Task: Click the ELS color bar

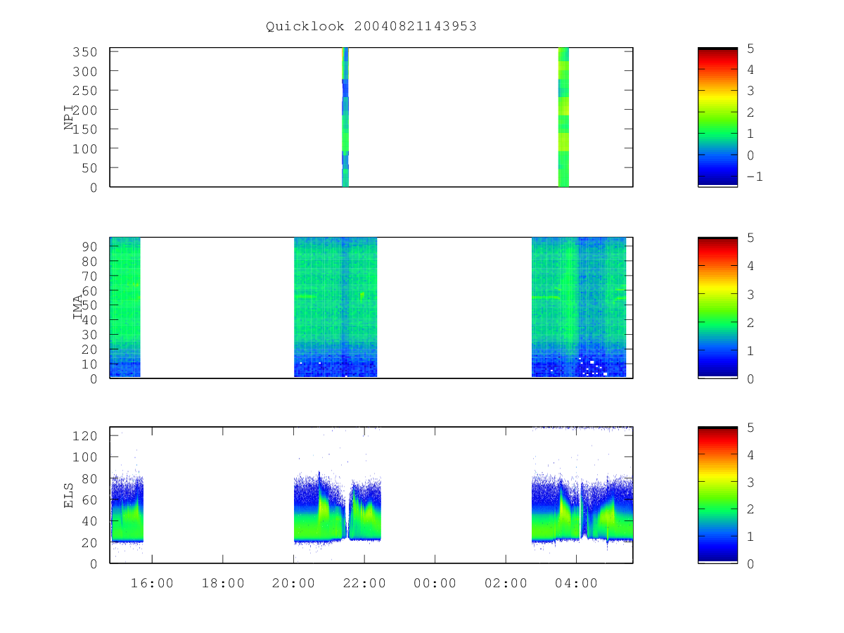Action: click(x=717, y=495)
